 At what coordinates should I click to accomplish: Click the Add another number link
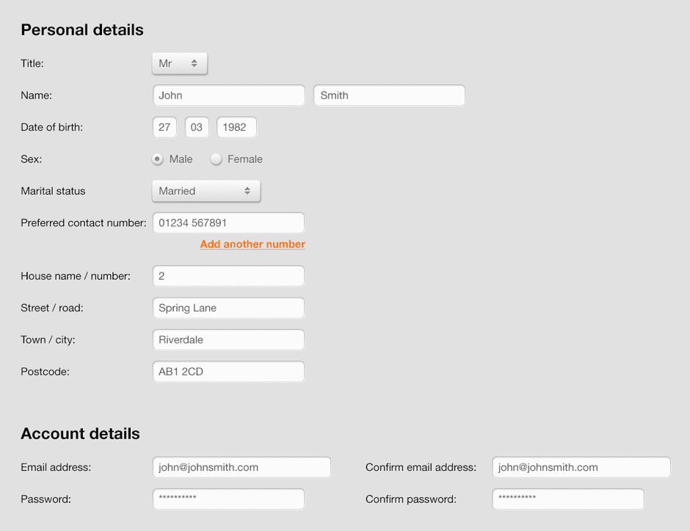point(253,244)
